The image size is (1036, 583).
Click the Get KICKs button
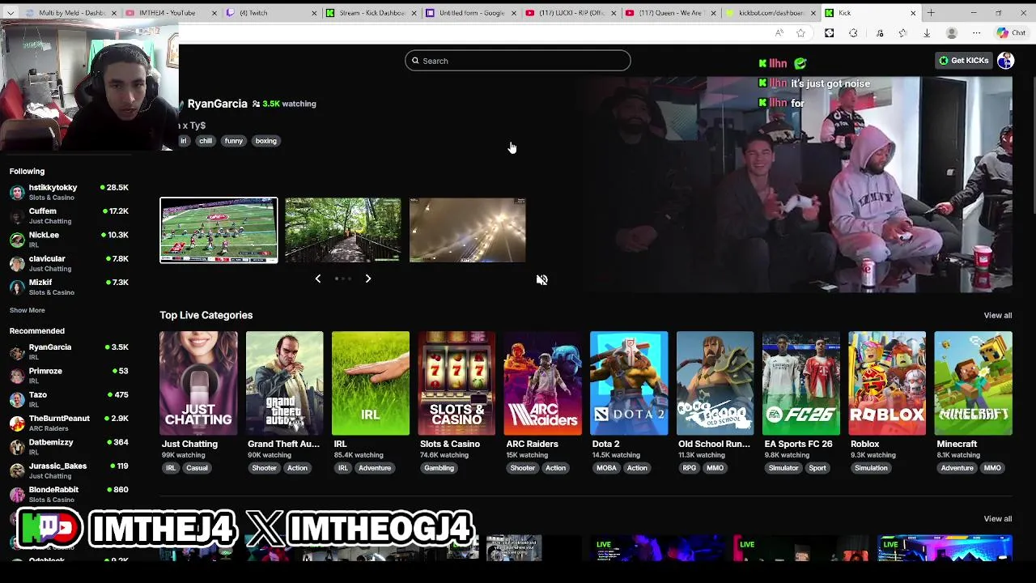[x=963, y=61]
